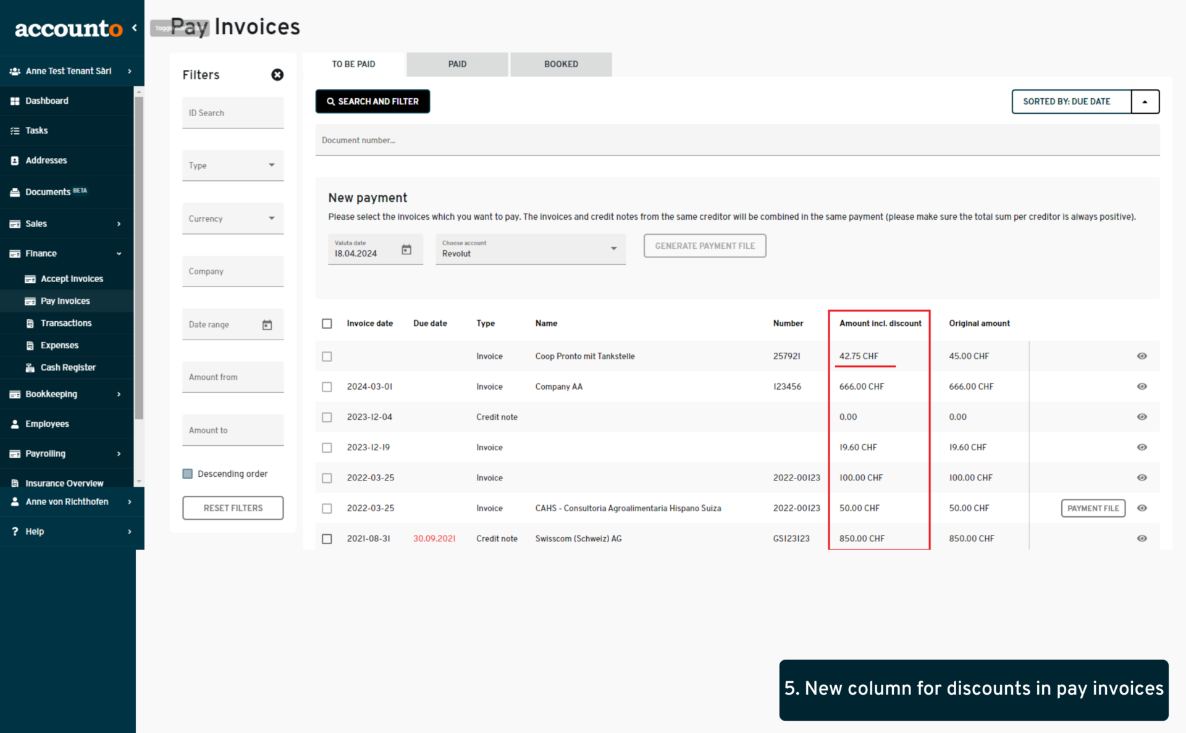The width and height of the screenshot is (1186, 733).
Task: Enable Descending order checkbox
Action: (x=187, y=474)
